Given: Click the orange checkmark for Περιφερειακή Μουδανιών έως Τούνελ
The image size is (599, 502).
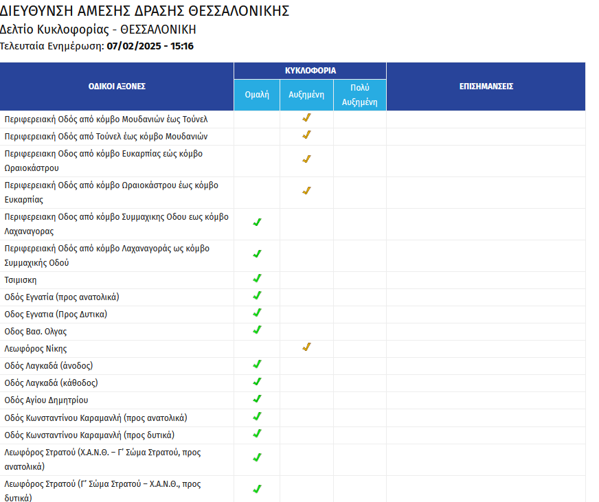Looking at the screenshot, I should [307, 118].
